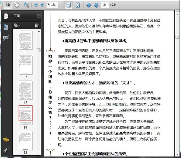This screenshot has height=158, width=181.
Task: Go to previous page with up arrow
Action: tap(89, 5)
